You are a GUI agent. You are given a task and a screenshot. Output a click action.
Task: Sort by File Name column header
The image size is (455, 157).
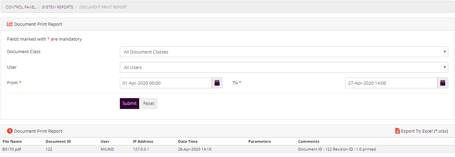point(12,141)
